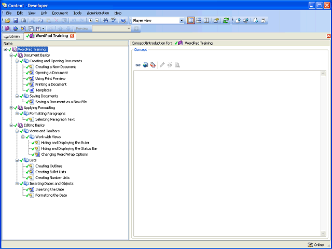The width and height of the screenshot is (332, 249).
Task: Click the purple Link Module icon
Action: (x=8, y=29)
